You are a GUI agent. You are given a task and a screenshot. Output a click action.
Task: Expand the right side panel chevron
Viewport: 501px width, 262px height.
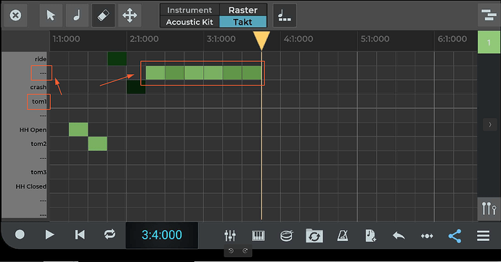(490, 125)
